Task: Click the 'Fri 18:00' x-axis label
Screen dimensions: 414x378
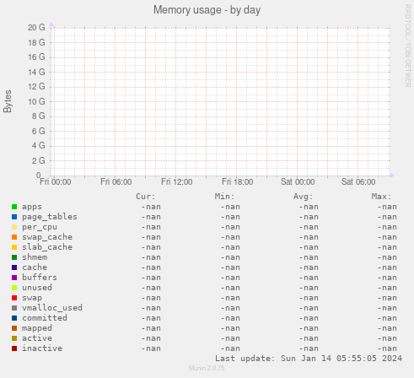Action: pos(238,182)
